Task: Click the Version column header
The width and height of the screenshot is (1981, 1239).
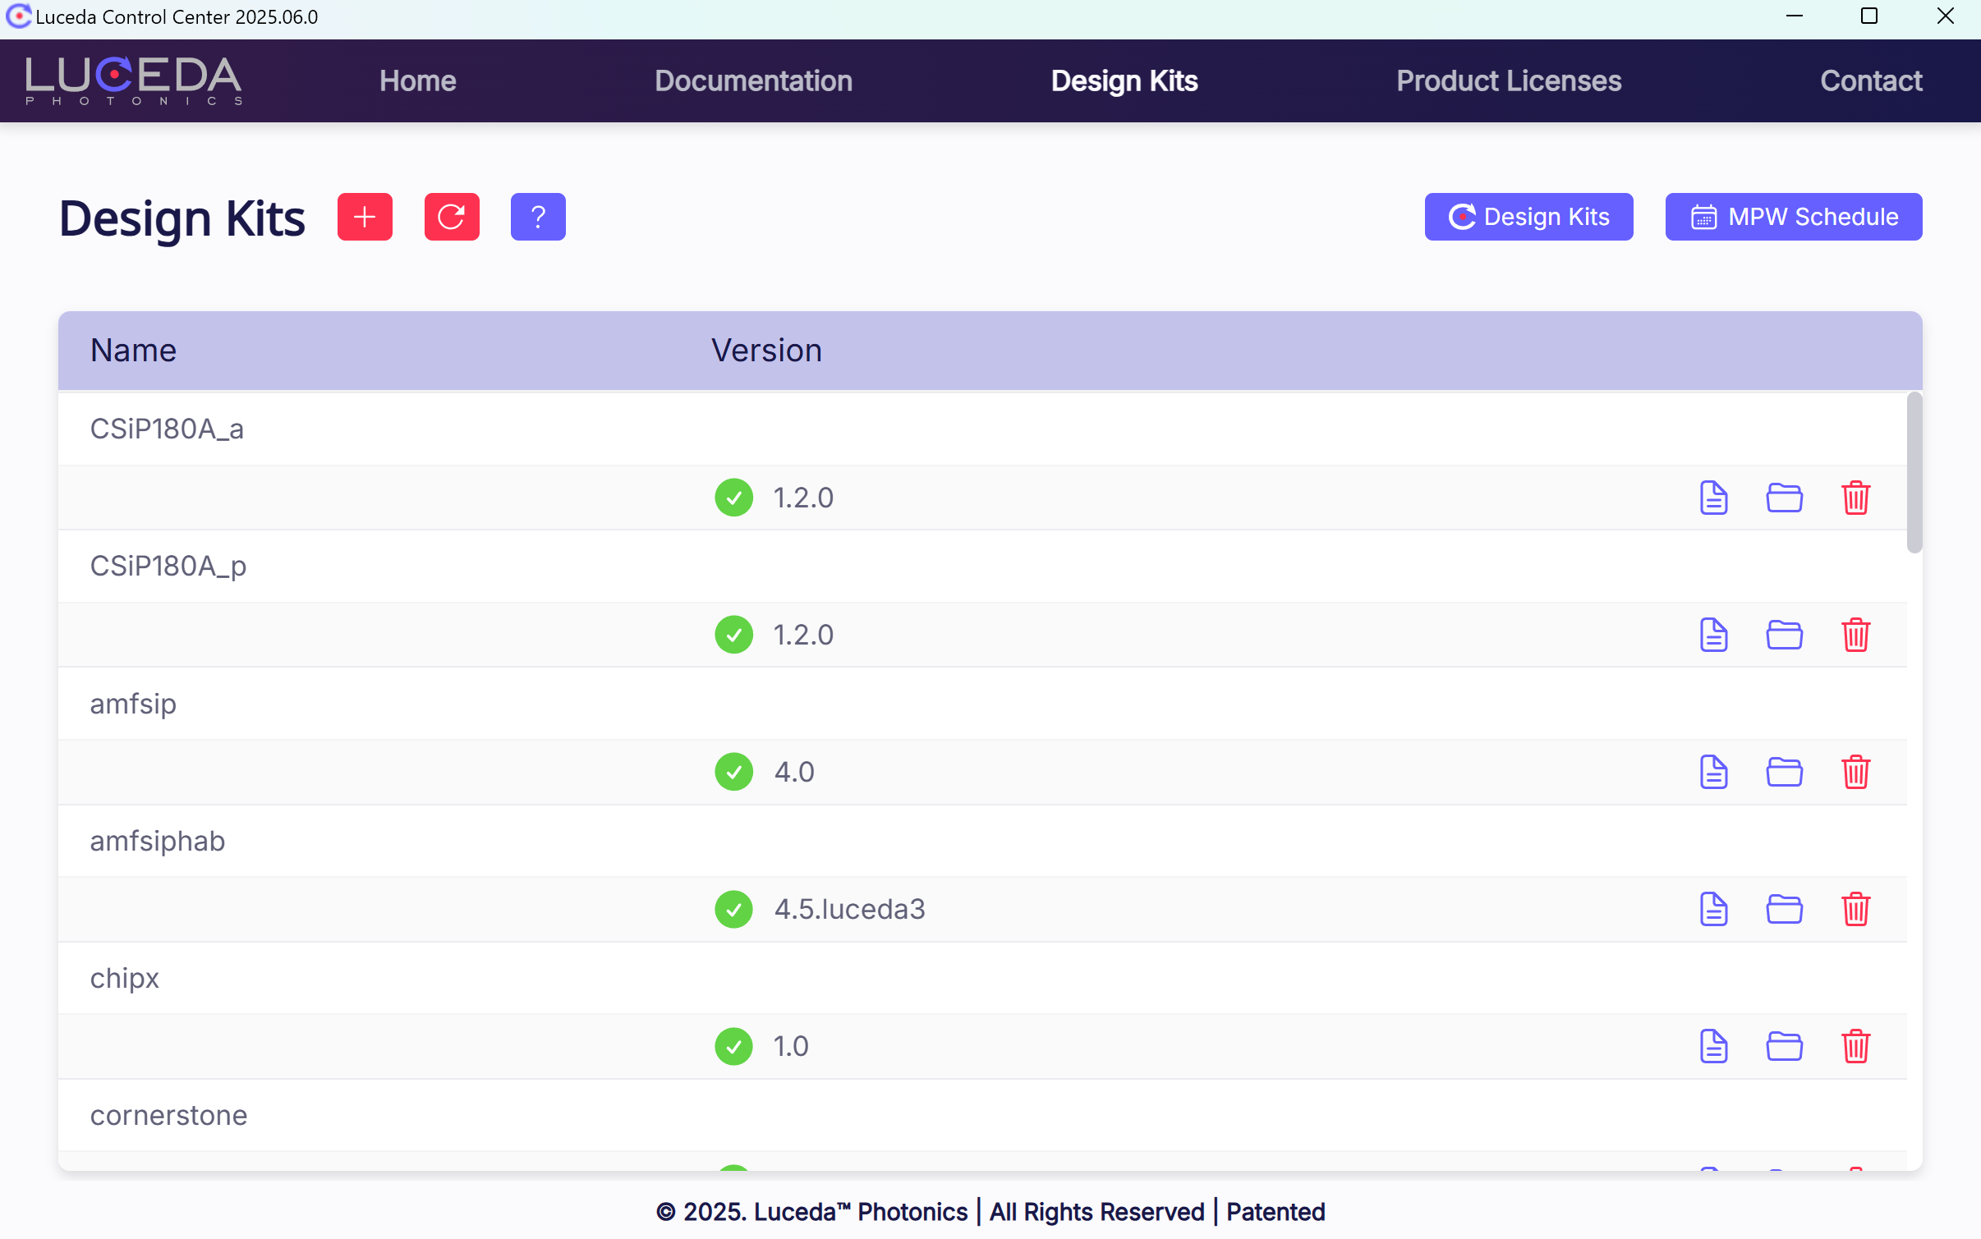Action: tap(766, 351)
